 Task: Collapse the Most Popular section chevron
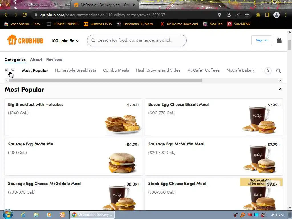tap(280, 90)
